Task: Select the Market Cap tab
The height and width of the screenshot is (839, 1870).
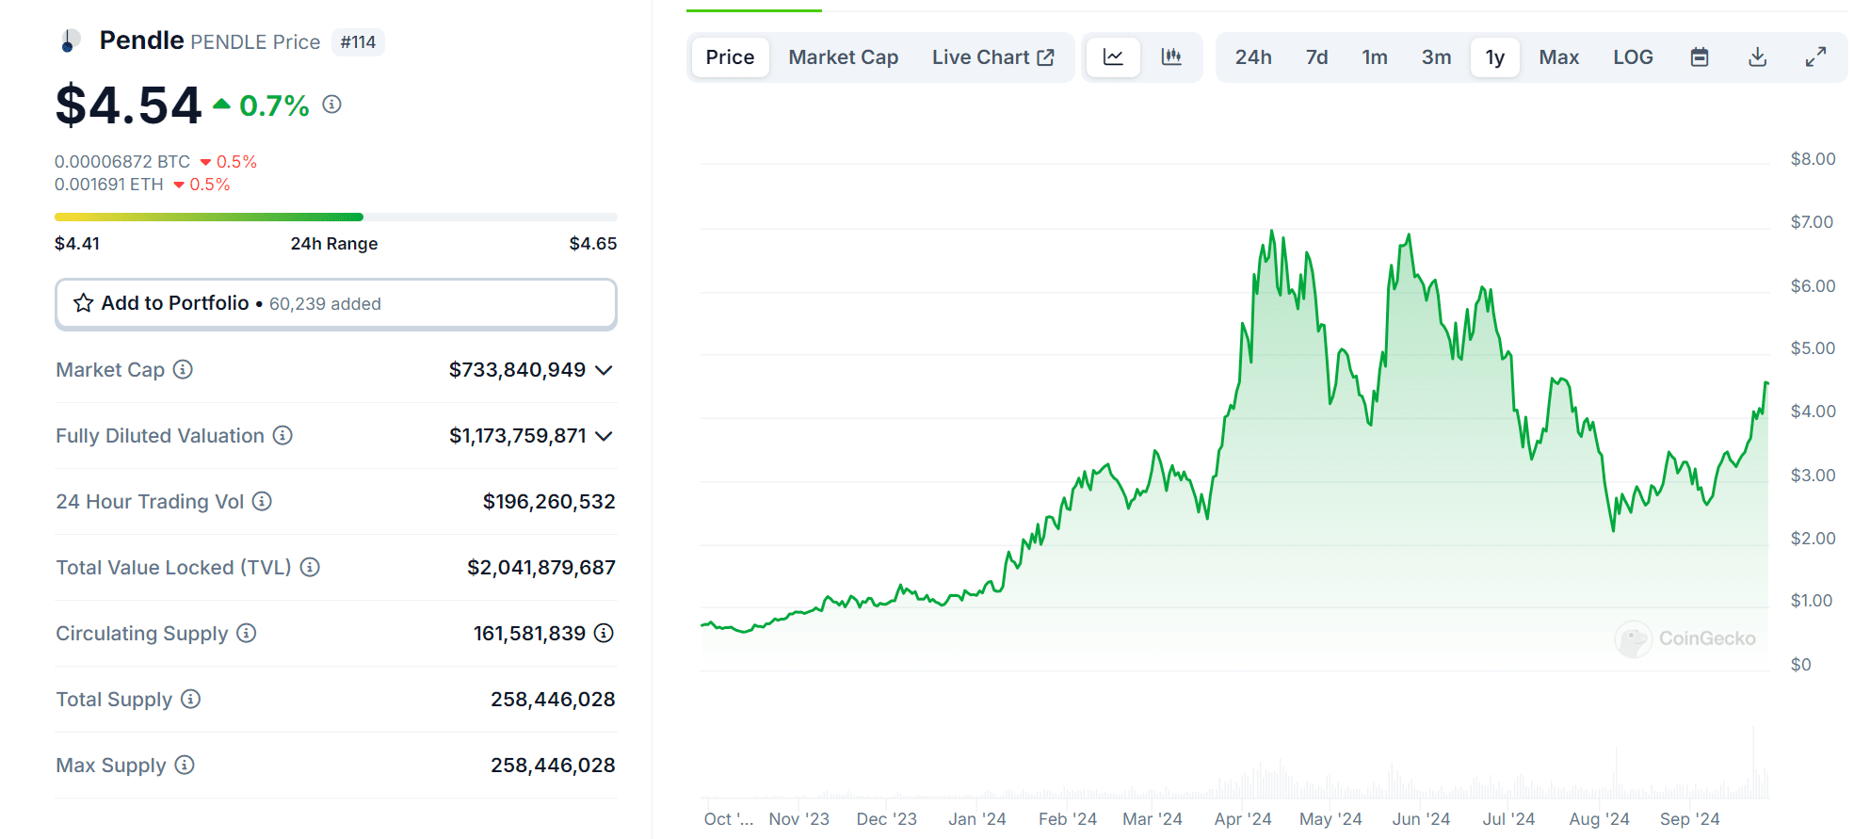Action: click(x=844, y=57)
